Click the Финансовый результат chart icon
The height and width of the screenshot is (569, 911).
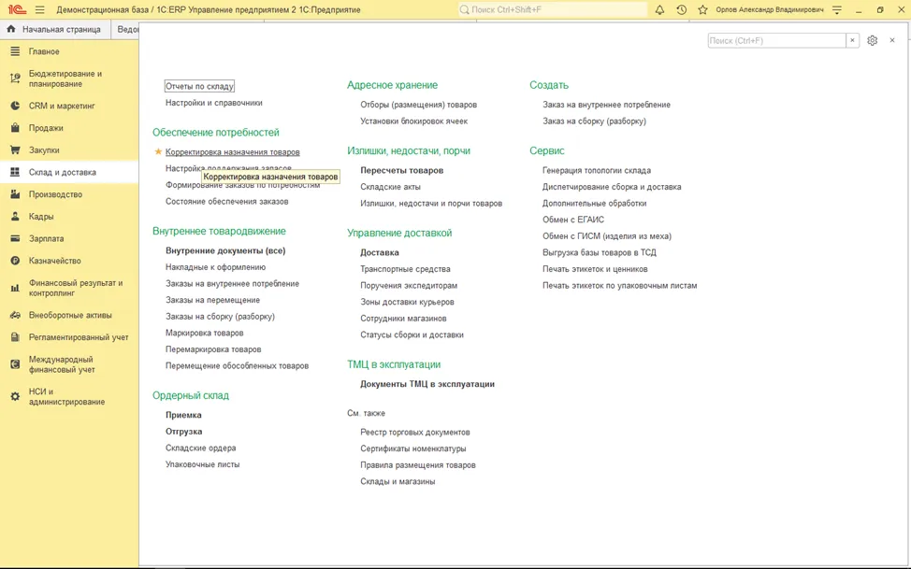coord(15,288)
